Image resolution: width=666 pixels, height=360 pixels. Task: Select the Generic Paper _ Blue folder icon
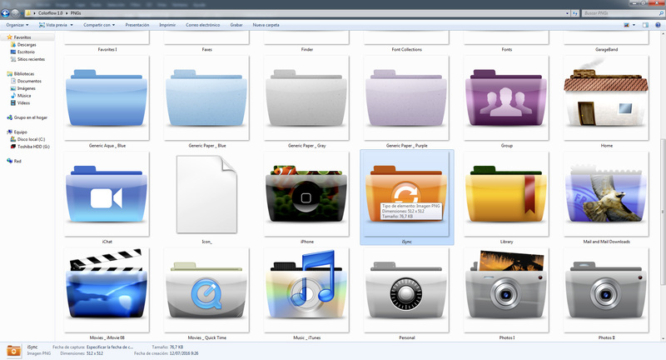pos(206,98)
